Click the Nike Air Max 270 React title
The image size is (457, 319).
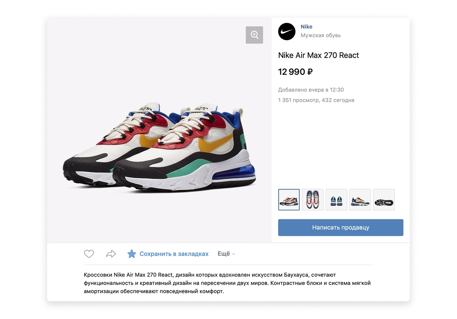318,55
